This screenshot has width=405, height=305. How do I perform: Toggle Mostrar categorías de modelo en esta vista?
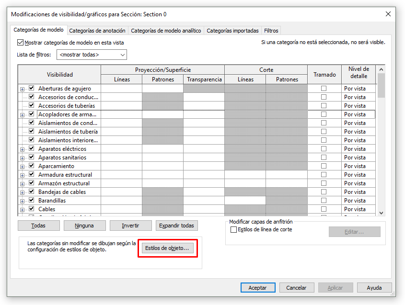[x=20, y=42]
